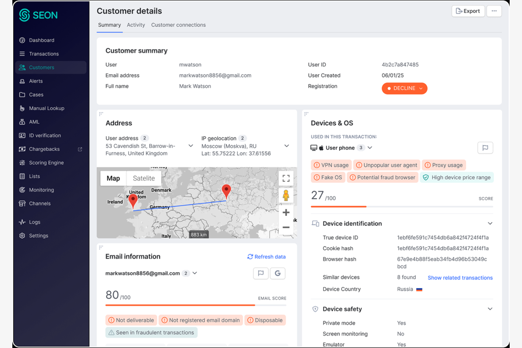Click the SEON logo
This screenshot has width=522, height=348.
pos(38,15)
